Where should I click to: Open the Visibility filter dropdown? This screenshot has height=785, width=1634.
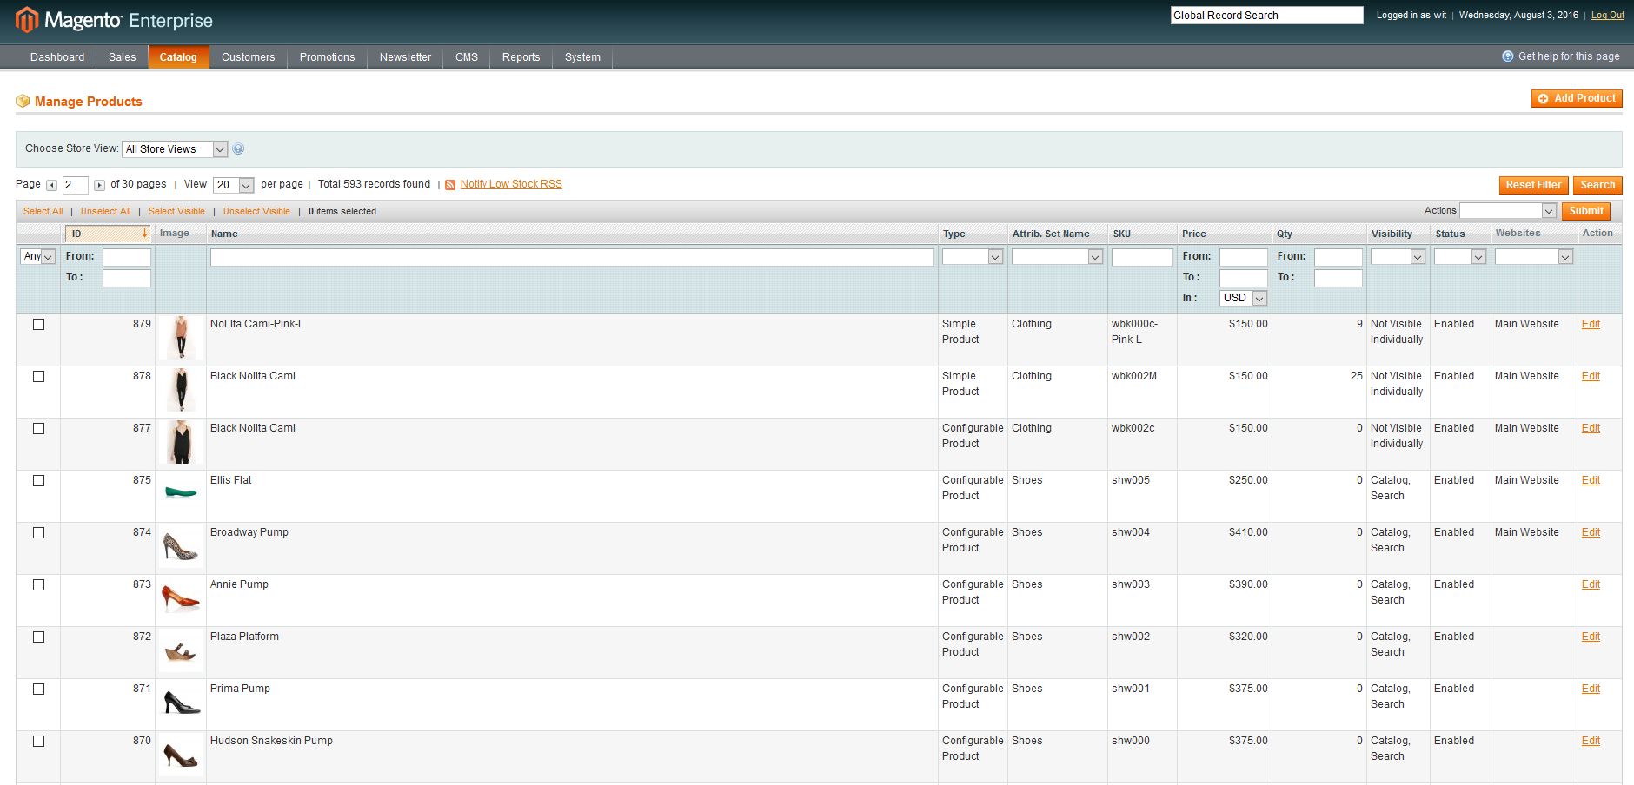tap(1398, 257)
